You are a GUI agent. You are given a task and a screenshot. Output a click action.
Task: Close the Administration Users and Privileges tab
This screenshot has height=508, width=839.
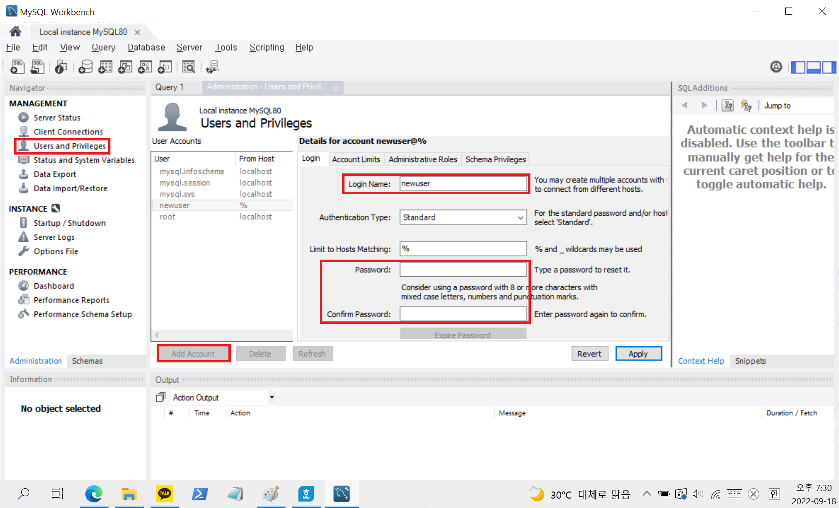(336, 88)
